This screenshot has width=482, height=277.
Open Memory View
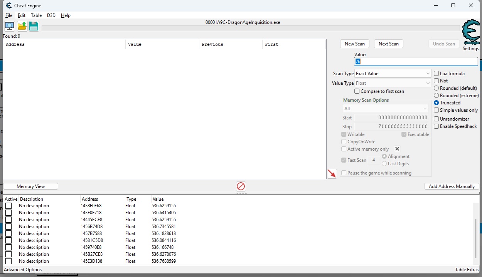click(31, 186)
